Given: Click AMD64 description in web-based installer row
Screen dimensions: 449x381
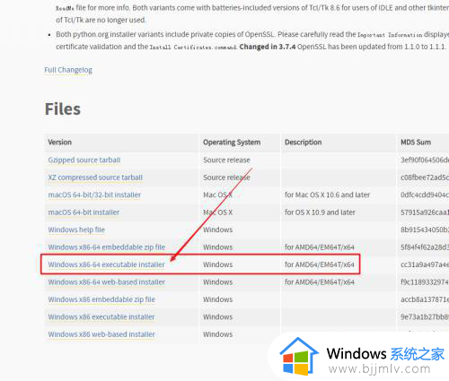Looking at the screenshot, I should (x=320, y=282).
